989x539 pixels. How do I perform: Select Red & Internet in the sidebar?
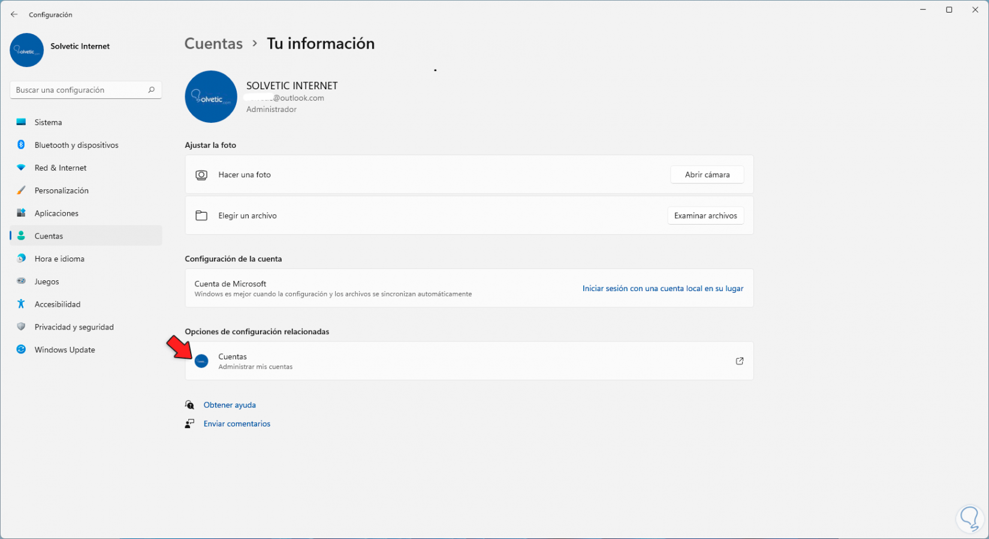[x=86, y=168]
